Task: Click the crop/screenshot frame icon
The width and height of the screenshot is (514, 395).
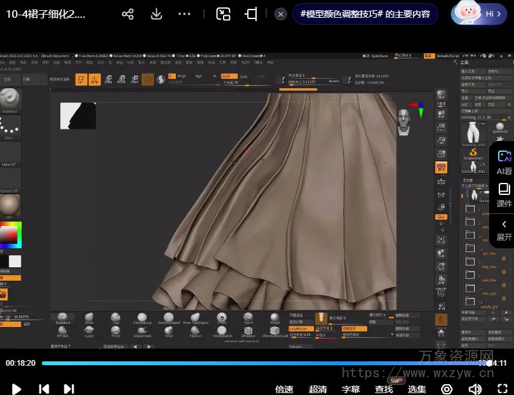Action: pyautogui.click(x=252, y=14)
